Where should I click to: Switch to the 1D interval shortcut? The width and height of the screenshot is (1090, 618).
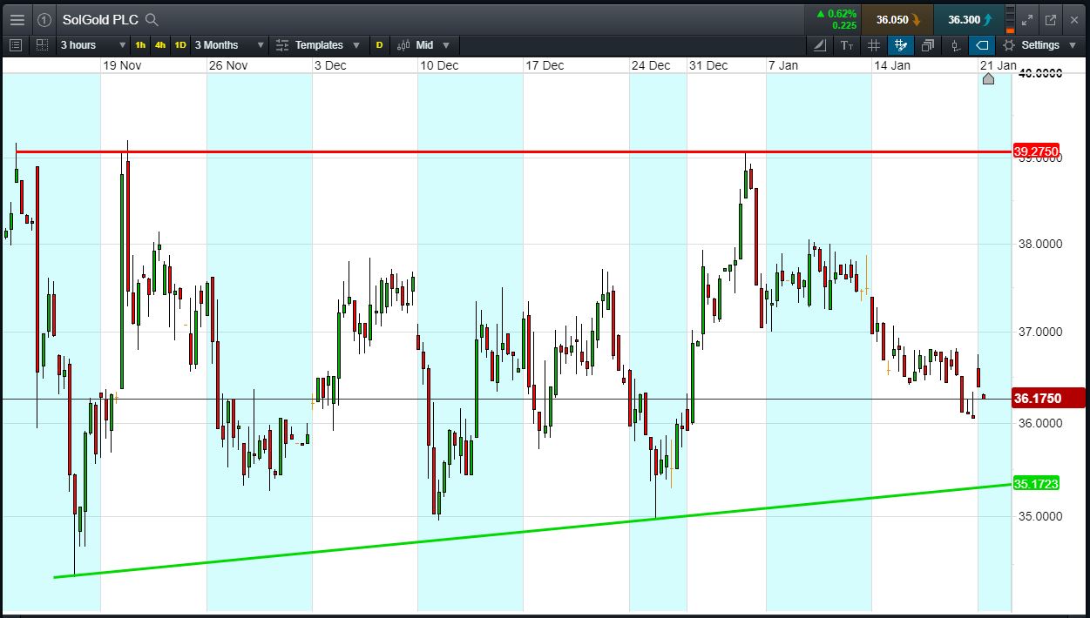pyautogui.click(x=180, y=44)
